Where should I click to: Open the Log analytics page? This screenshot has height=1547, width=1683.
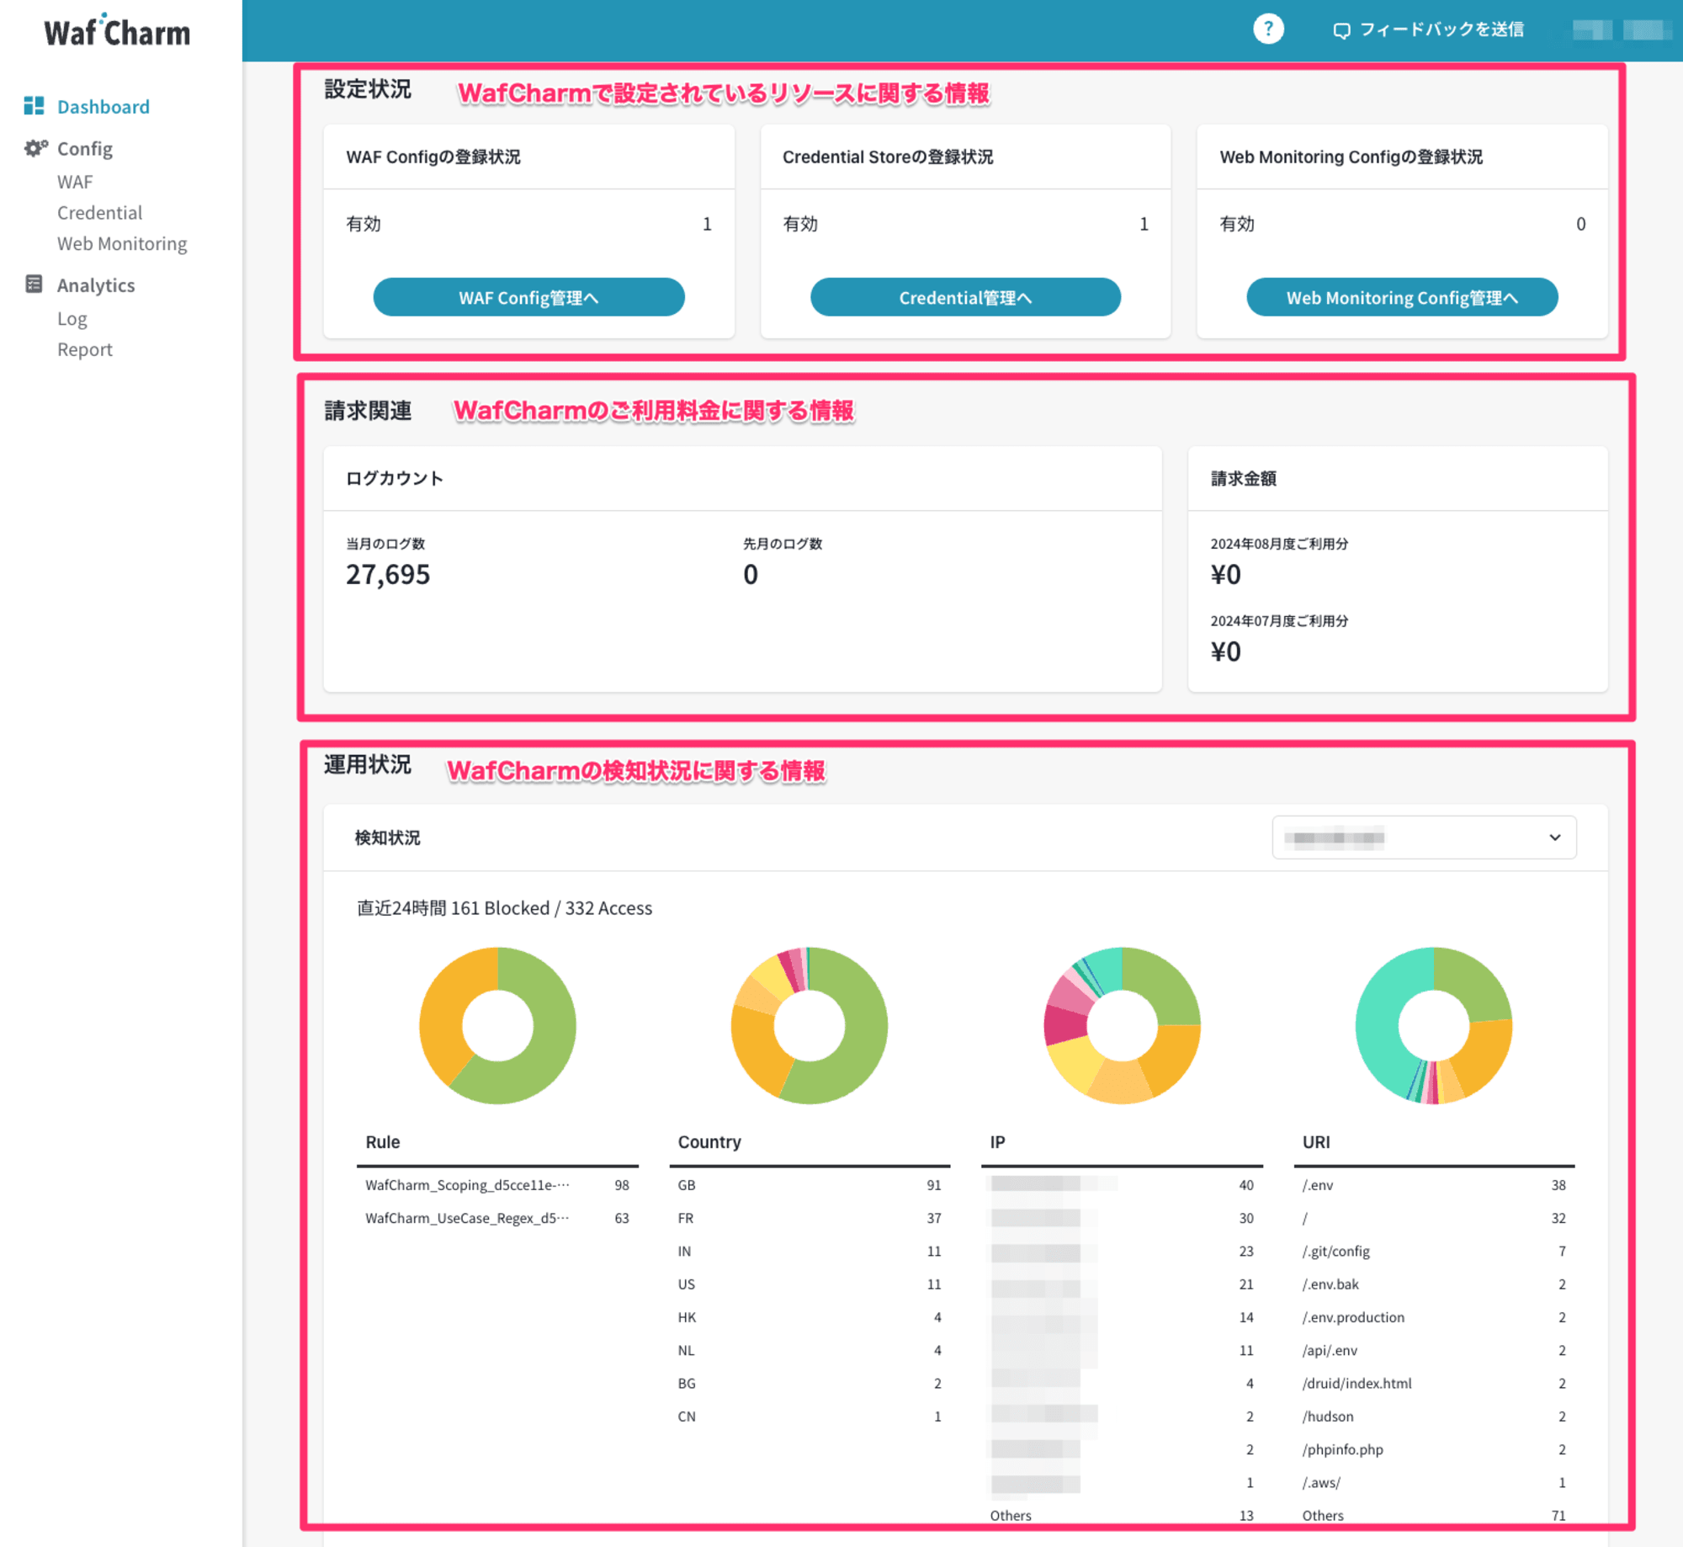click(x=72, y=319)
